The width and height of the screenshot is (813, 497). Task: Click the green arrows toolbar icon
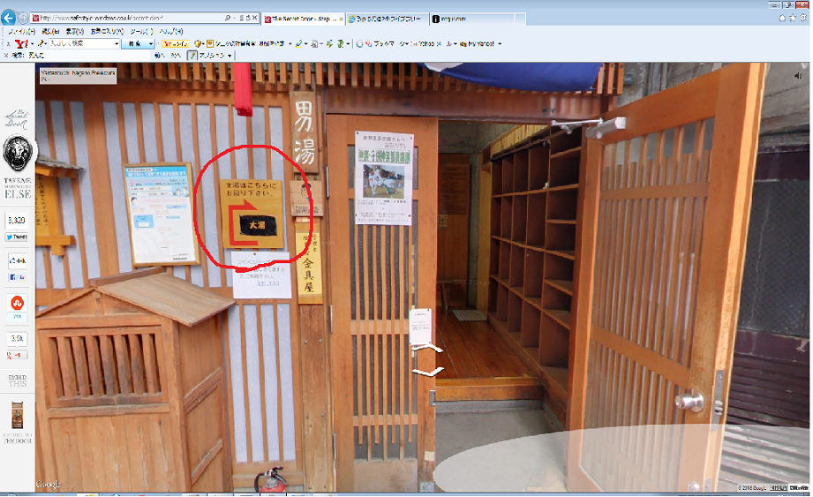[328, 44]
